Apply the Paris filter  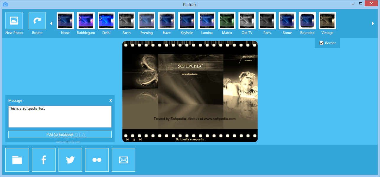pos(267,21)
